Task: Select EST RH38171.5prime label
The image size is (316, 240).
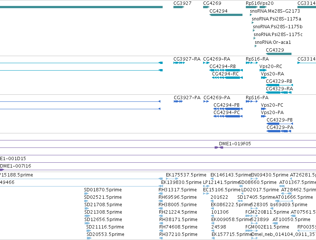Action: tap(178, 220)
